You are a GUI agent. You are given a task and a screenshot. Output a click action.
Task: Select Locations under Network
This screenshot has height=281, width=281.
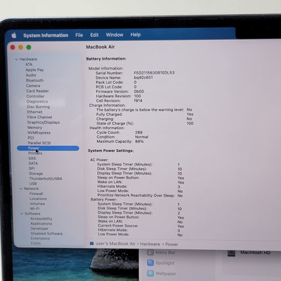pos(39,199)
